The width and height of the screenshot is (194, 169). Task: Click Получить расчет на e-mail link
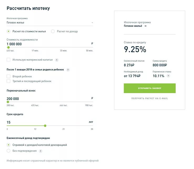(150, 98)
